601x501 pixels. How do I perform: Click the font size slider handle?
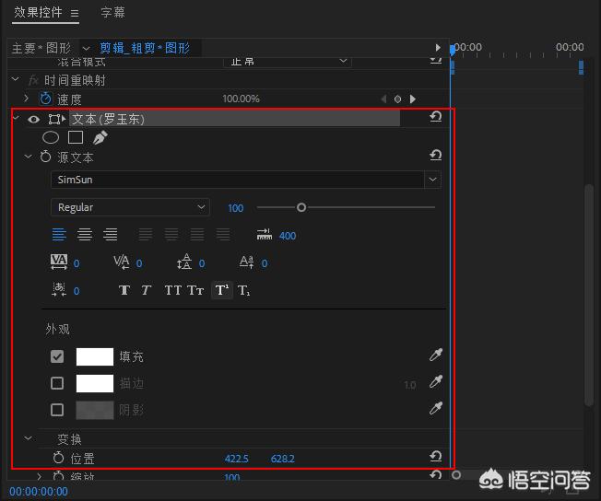pos(301,207)
